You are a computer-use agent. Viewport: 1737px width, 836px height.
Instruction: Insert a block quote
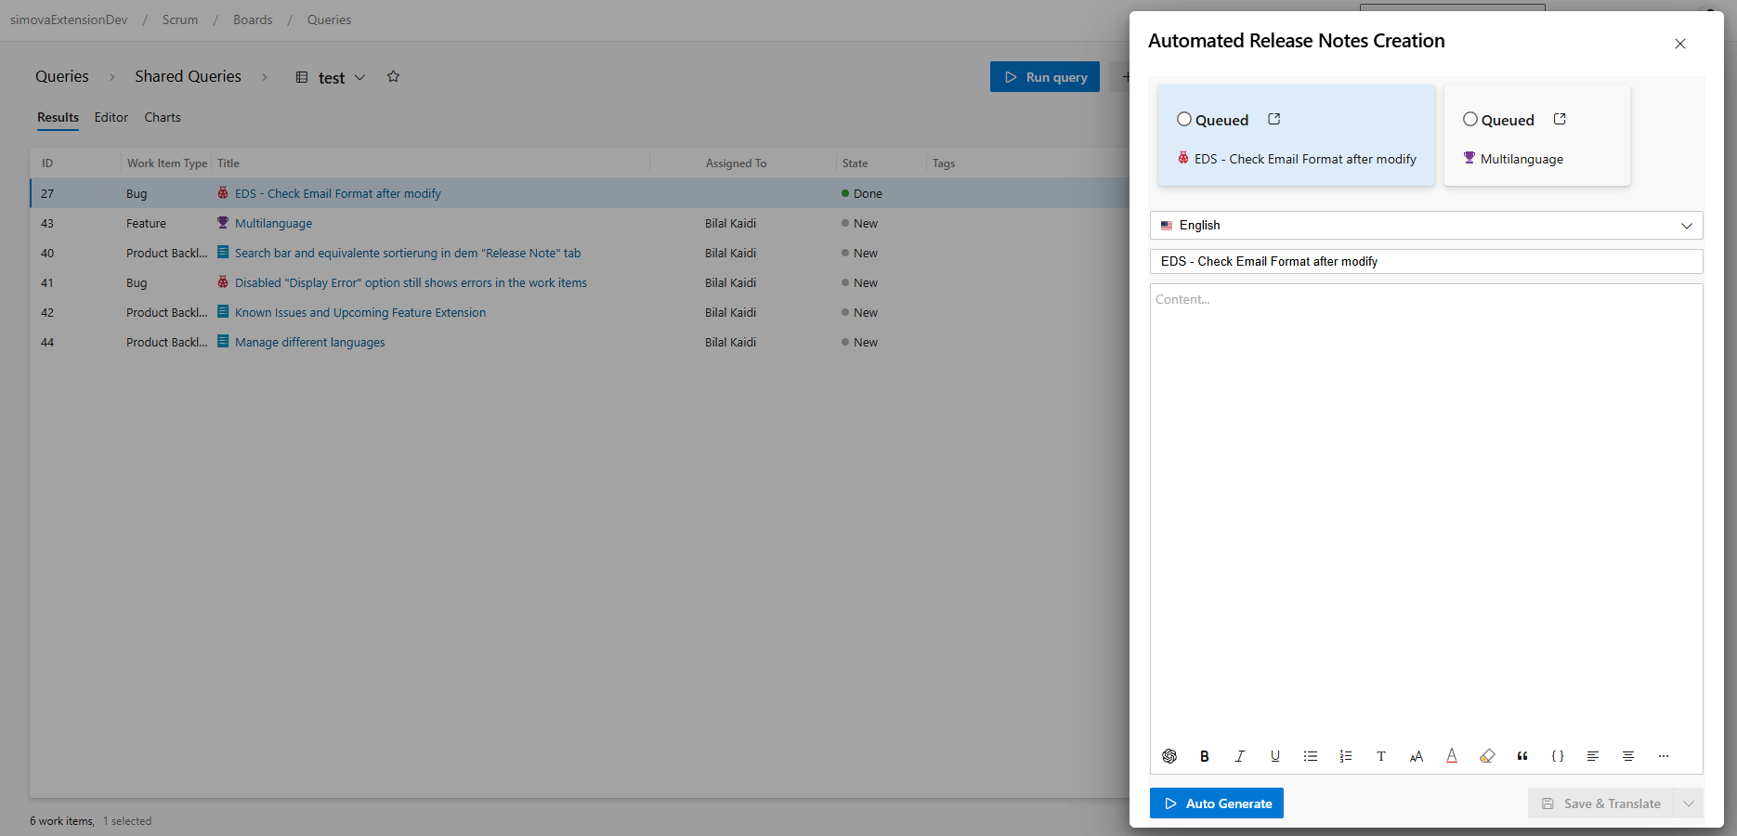[1522, 756]
